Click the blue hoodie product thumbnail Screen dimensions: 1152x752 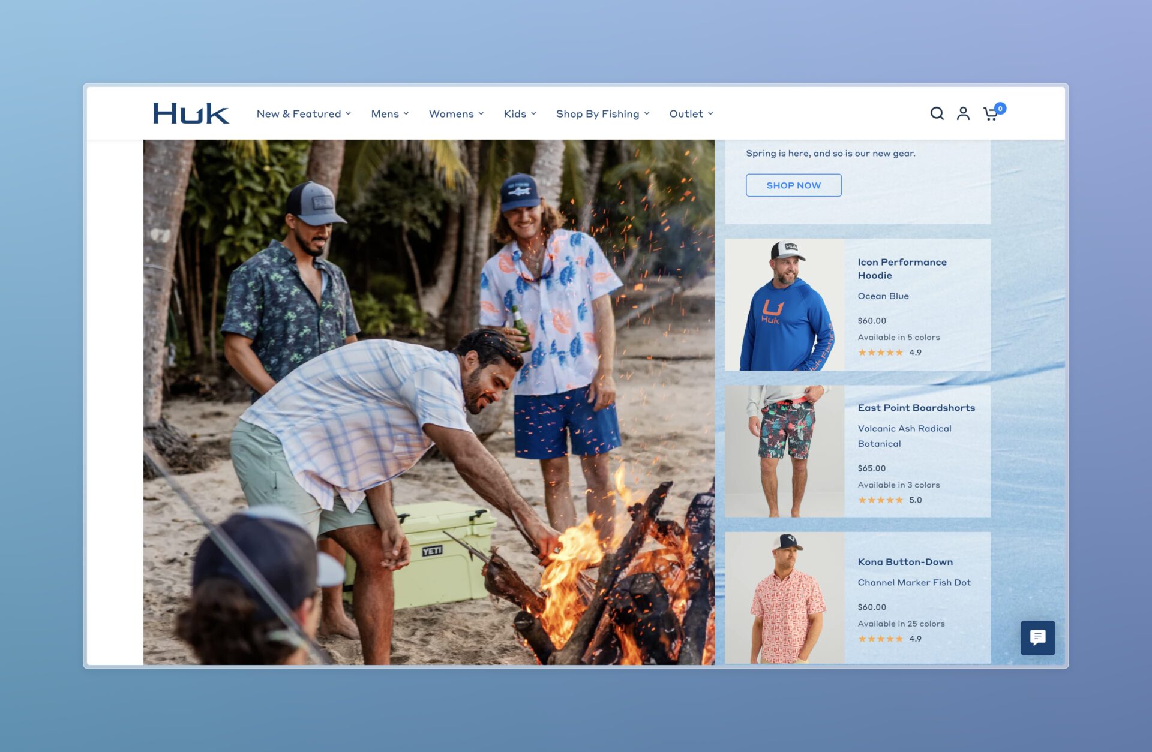click(784, 305)
